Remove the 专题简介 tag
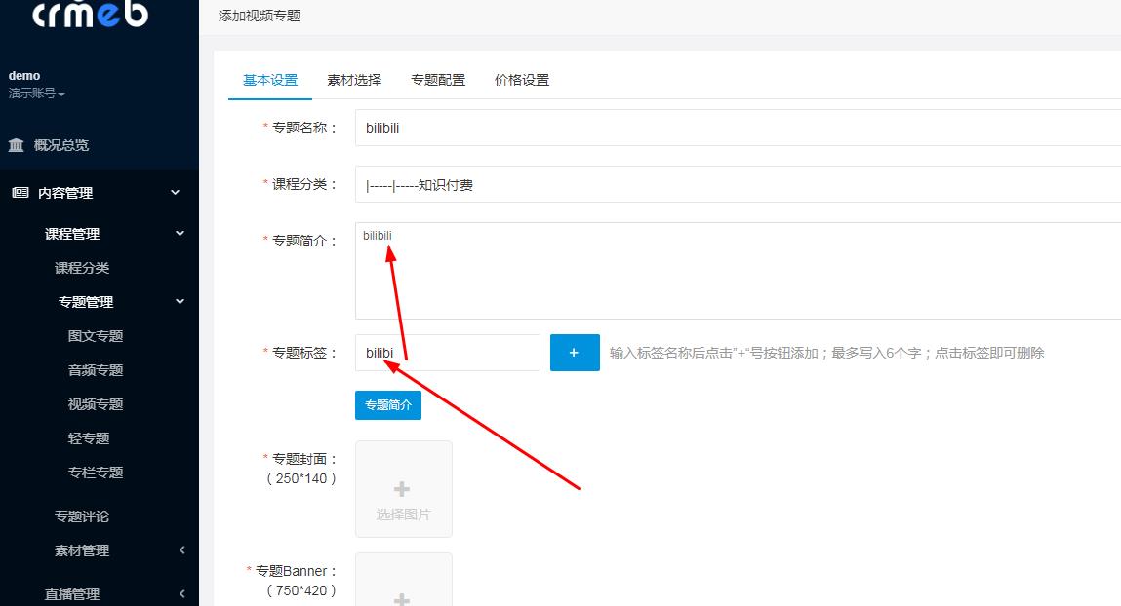Viewport: 1121px width, 606px height. click(x=387, y=405)
